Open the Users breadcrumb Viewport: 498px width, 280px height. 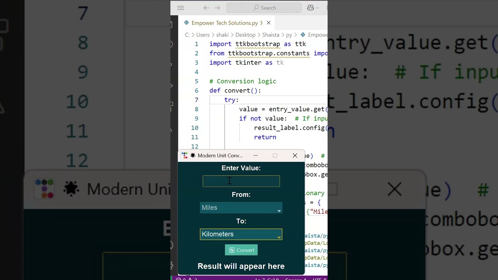(203, 35)
